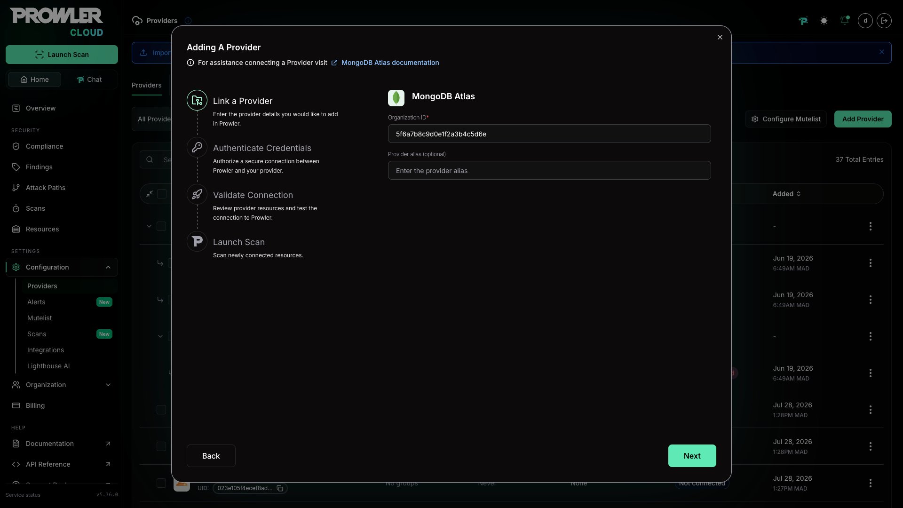This screenshot has width=903, height=508.
Task: Start a scan with Launch Scan button
Action: pyautogui.click(x=62, y=55)
